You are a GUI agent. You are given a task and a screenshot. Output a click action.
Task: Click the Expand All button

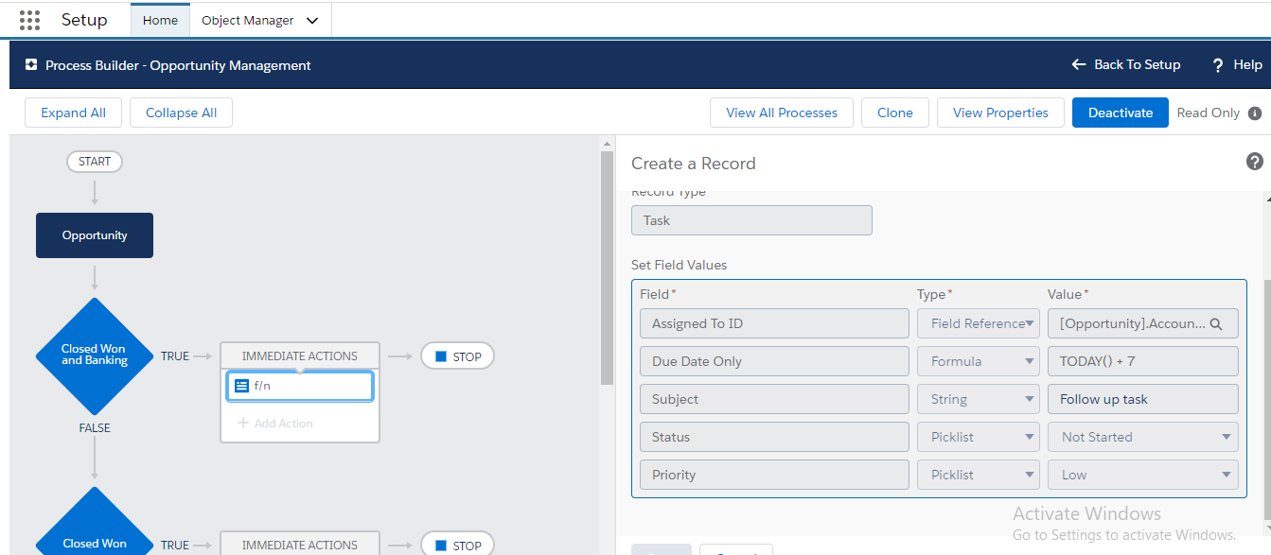pyautogui.click(x=73, y=113)
